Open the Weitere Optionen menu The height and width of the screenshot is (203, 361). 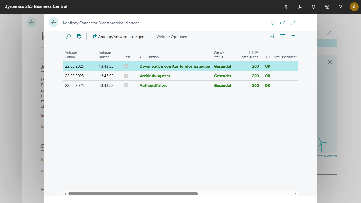[x=171, y=37]
